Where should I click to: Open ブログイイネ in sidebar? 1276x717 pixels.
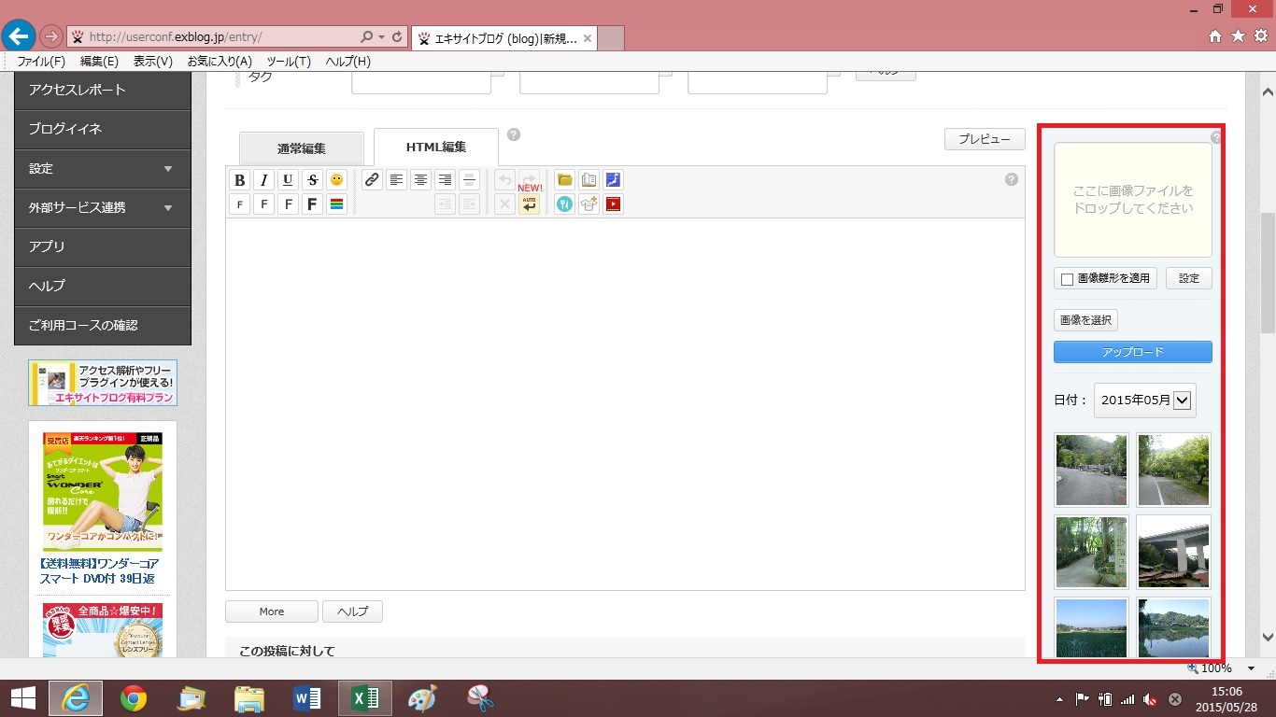click(x=103, y=130)
